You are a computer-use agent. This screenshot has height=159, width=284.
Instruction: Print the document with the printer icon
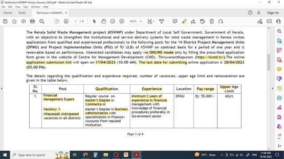(32, 22)
